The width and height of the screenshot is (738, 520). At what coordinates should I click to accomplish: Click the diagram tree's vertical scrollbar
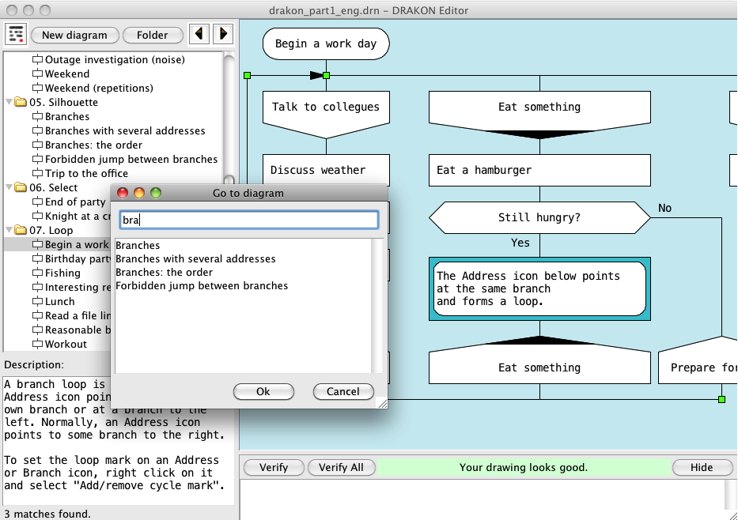(229, 119)
